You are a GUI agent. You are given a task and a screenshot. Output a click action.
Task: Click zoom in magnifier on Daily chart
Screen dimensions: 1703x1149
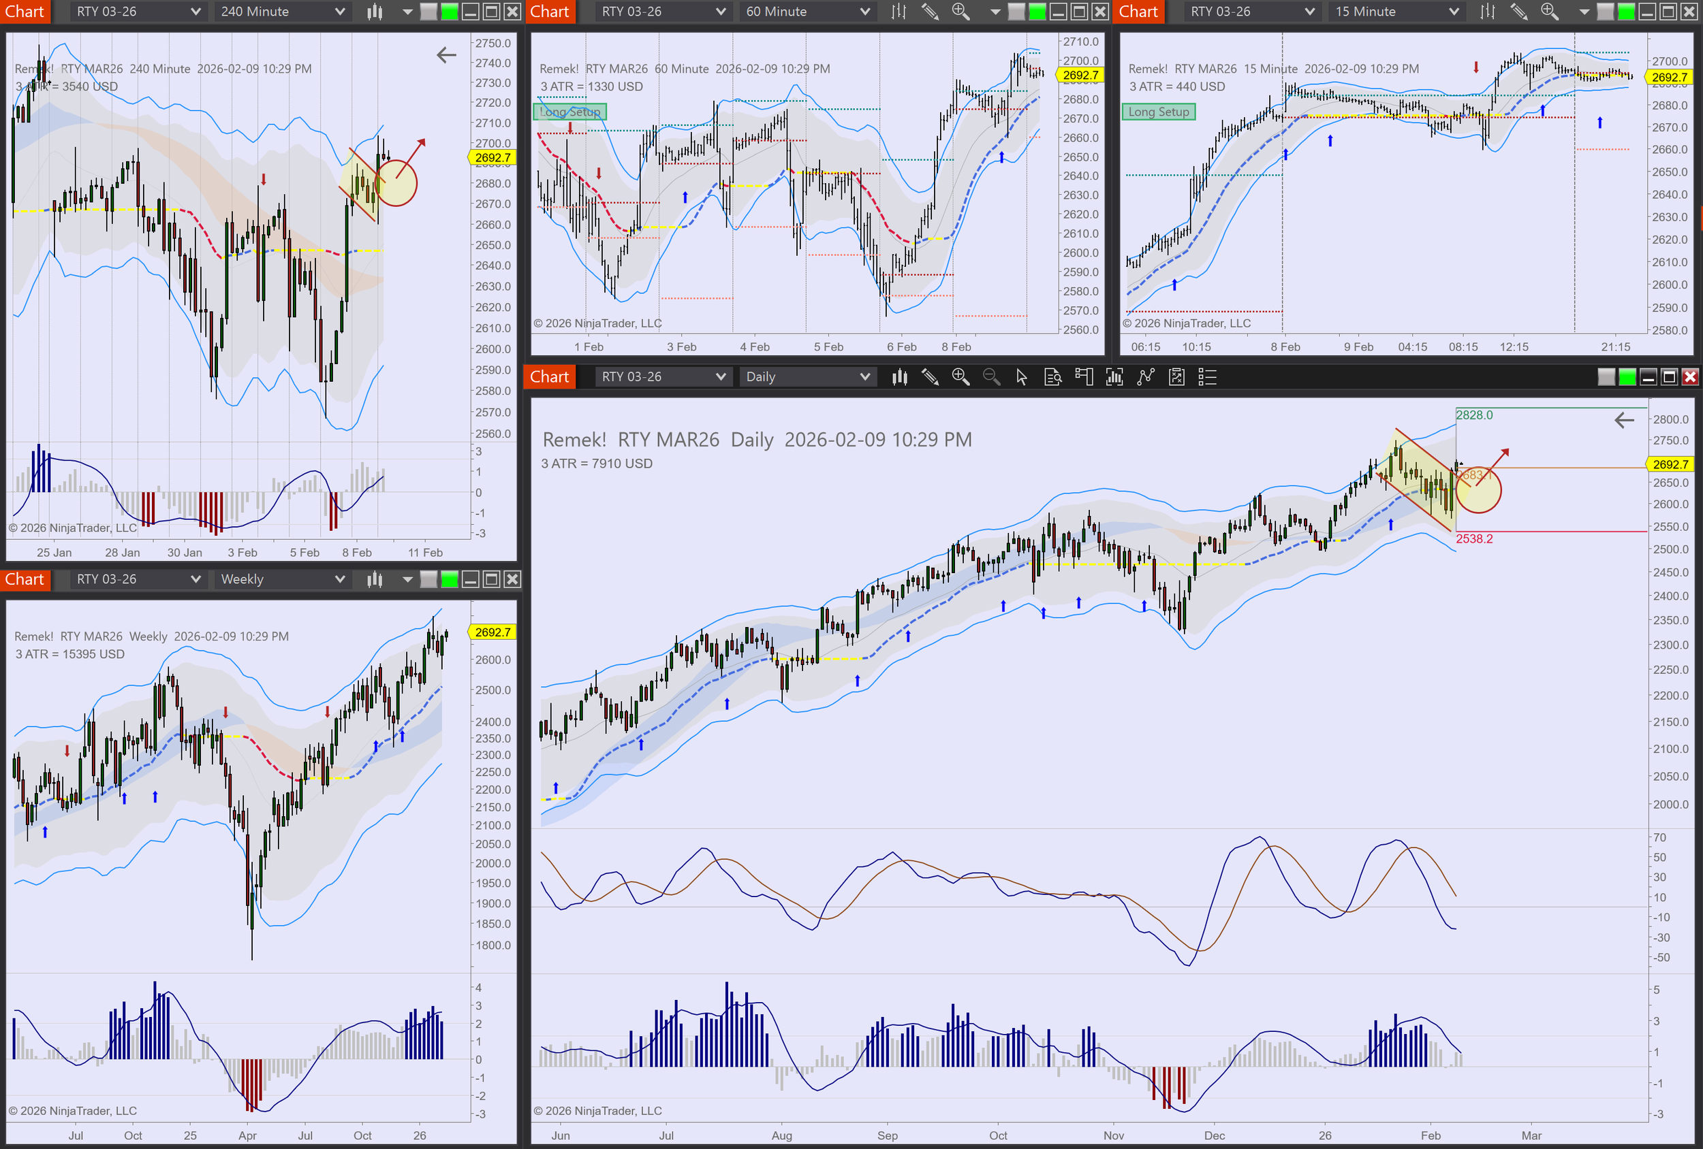pyautogui.click(x=960, y=377)
